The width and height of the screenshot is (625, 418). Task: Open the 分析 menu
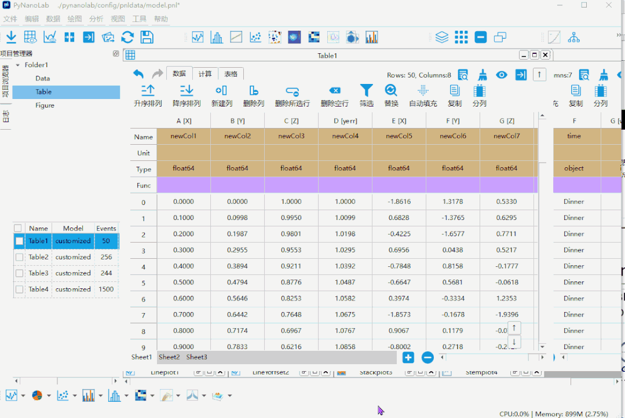coord(96,19)
